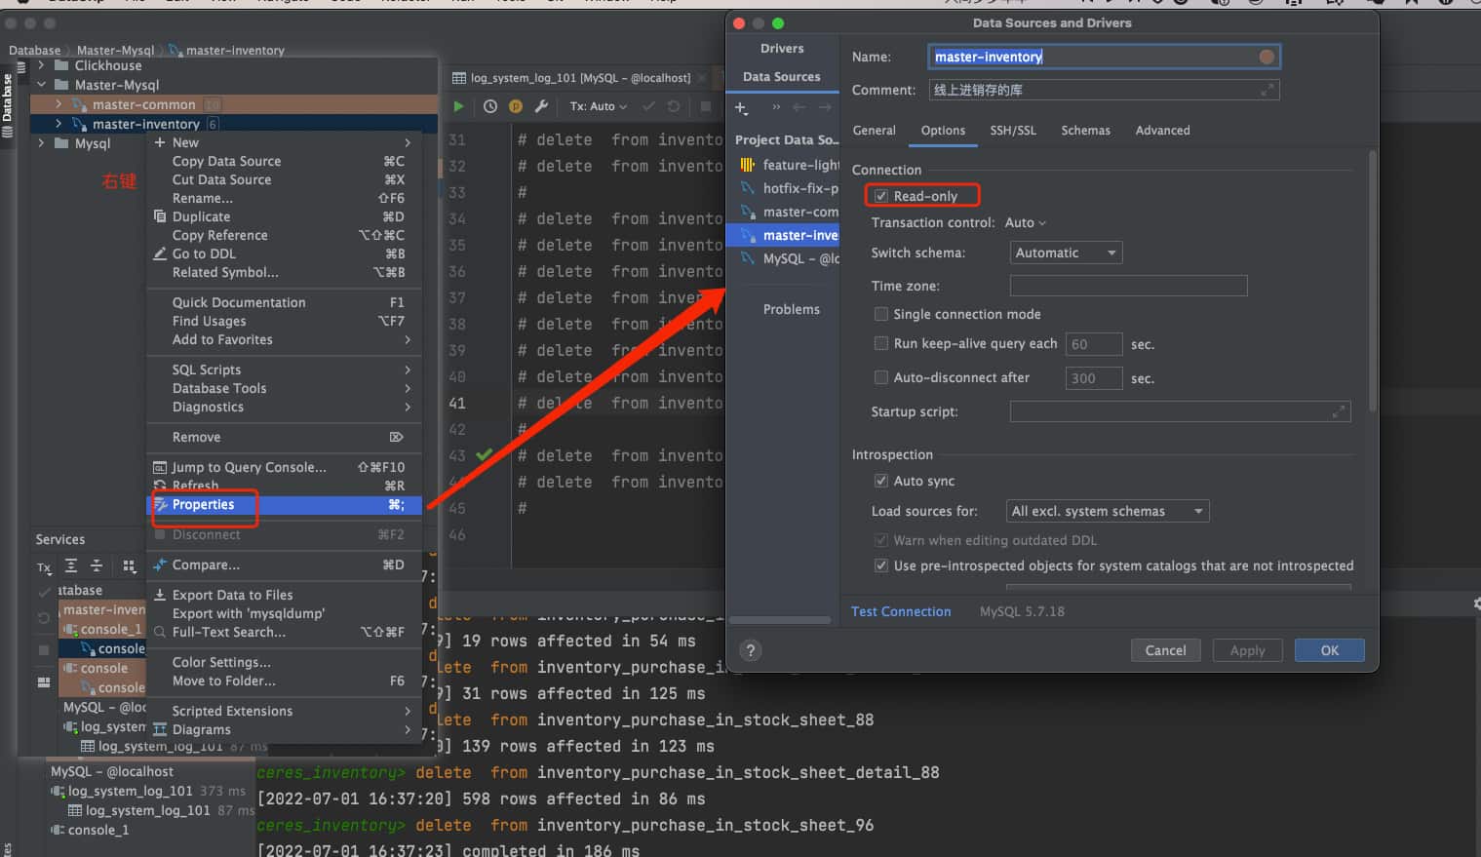Click the expand icon in Startup script field

[1338, 411]
